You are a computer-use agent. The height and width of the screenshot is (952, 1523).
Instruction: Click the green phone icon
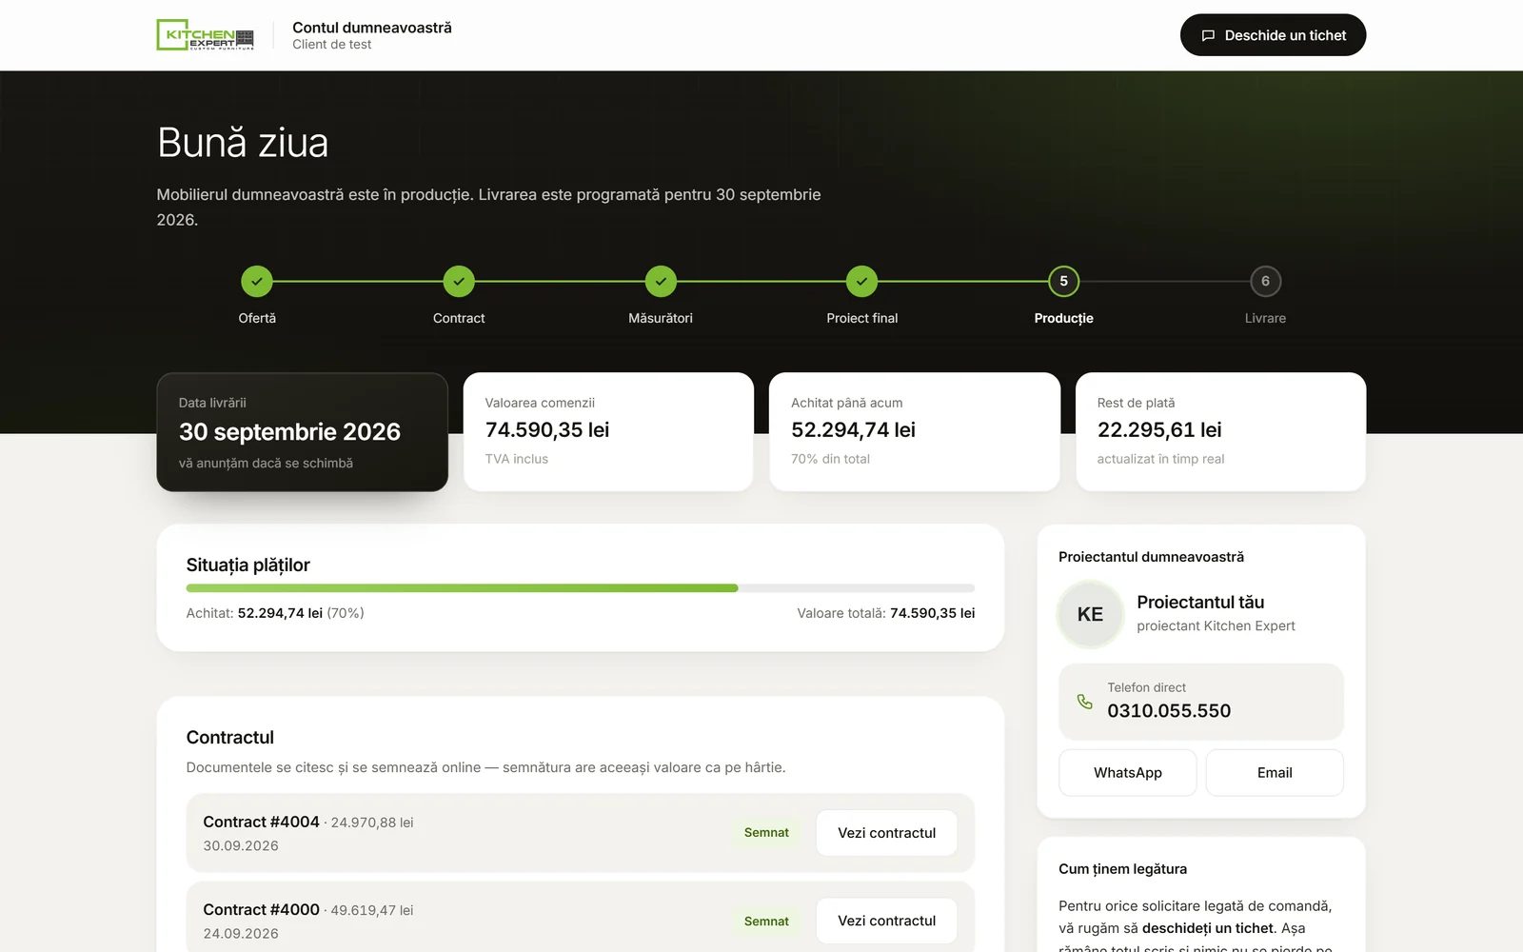tap(1084, 702)
